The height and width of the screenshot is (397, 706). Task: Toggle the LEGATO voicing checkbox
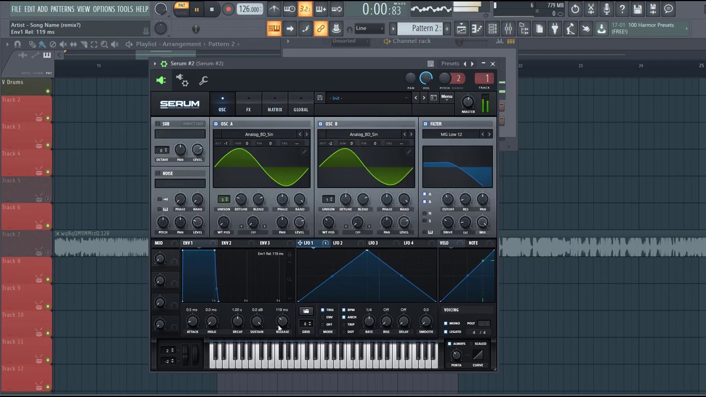[446, 331]
